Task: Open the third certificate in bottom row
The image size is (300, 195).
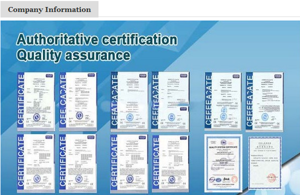Action: (129, 163)
